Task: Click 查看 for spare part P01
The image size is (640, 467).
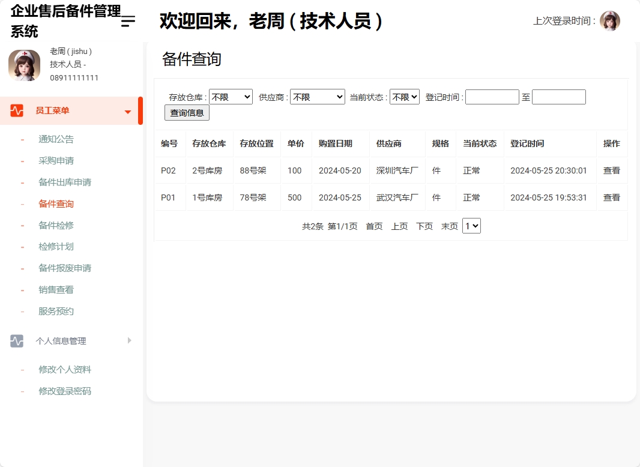Action: pos(611,197)
